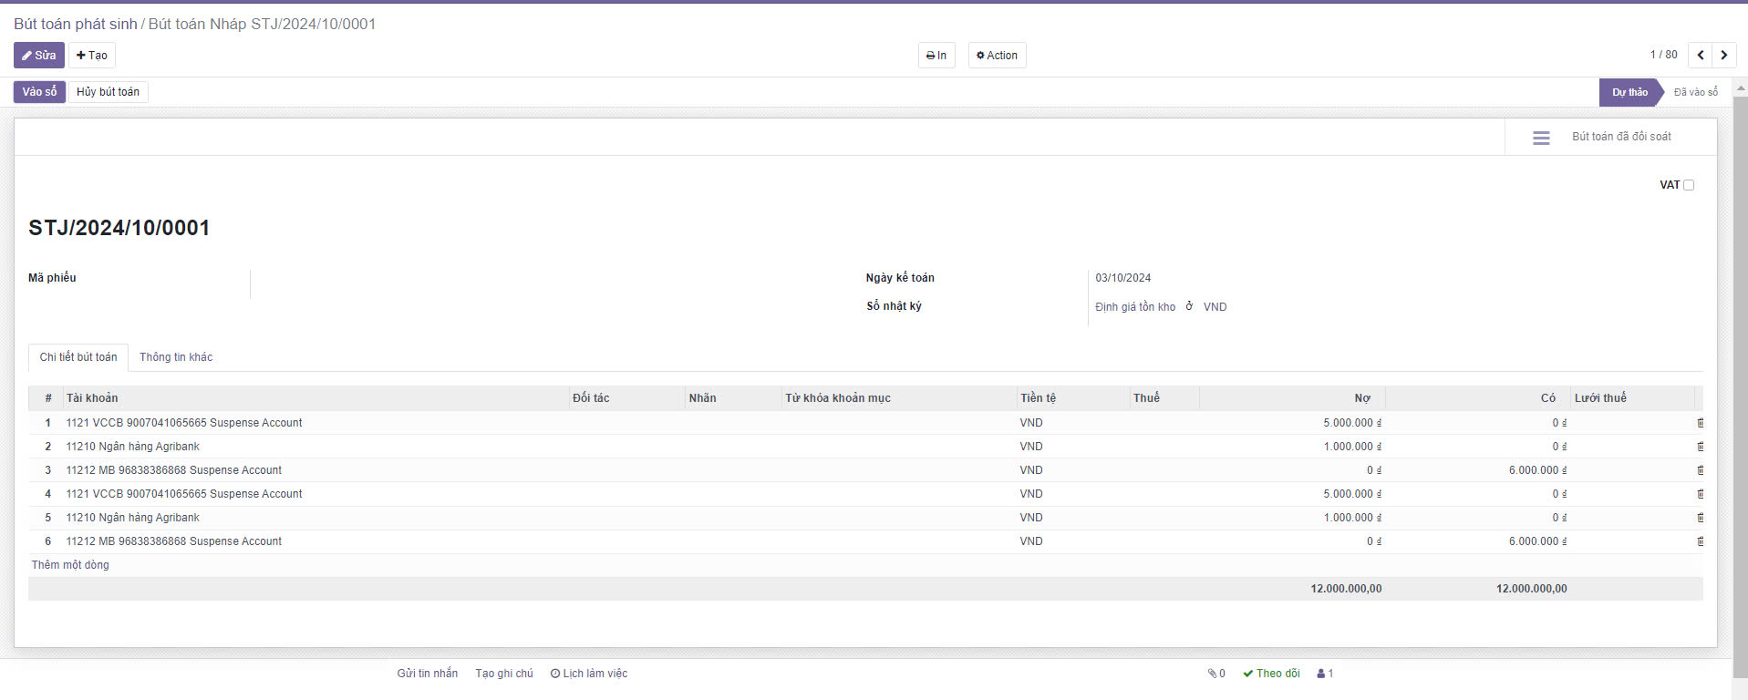The width and height of the screenshot is (1748, 700).
Task: Open followers list person icon
Action: click(1325, 674)
